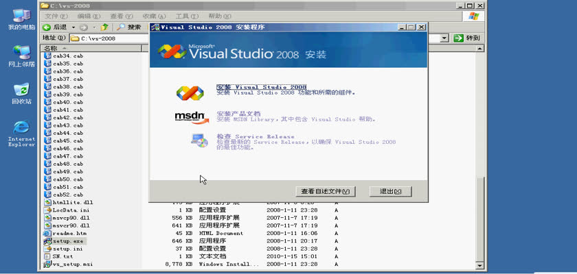Open the Recycle Bin desktop icon

21,94
